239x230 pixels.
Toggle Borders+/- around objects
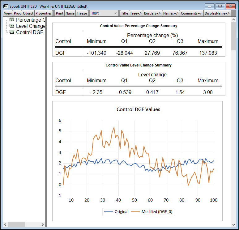(x=152, y=13)
